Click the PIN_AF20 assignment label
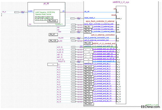This screenshot has width=162, height=110. click(x=89, y=77)
